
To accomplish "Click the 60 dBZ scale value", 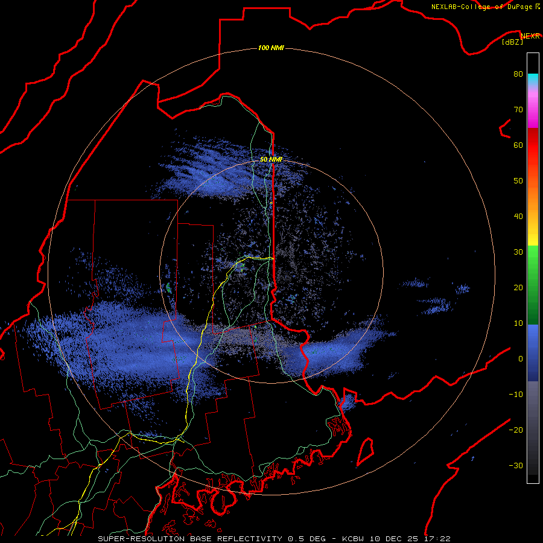I will pos(518,145).
